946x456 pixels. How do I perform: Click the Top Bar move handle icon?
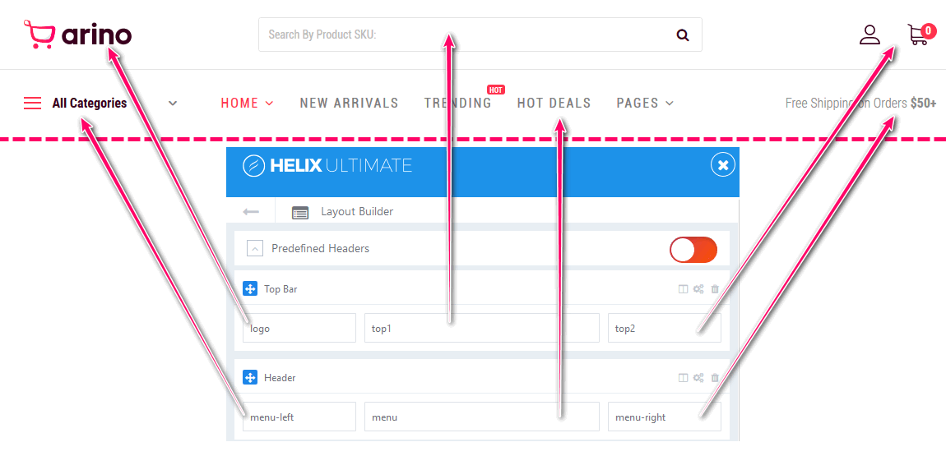[251, 289]
